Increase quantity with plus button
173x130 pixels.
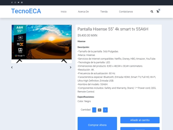[x=105, y=110]
